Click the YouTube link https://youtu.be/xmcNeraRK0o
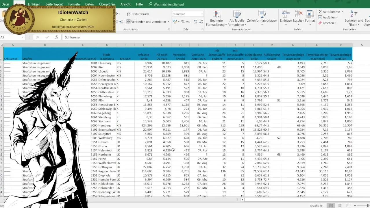Image resolution: width=370 pixels, height=208 pixels. click(x=73, y=27)
